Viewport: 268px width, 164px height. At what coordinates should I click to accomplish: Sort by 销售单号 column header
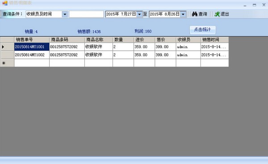(32, 40)
